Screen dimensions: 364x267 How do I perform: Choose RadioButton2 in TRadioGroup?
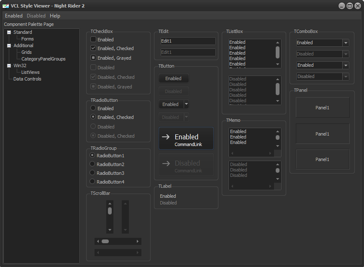(x=92, y=164)
